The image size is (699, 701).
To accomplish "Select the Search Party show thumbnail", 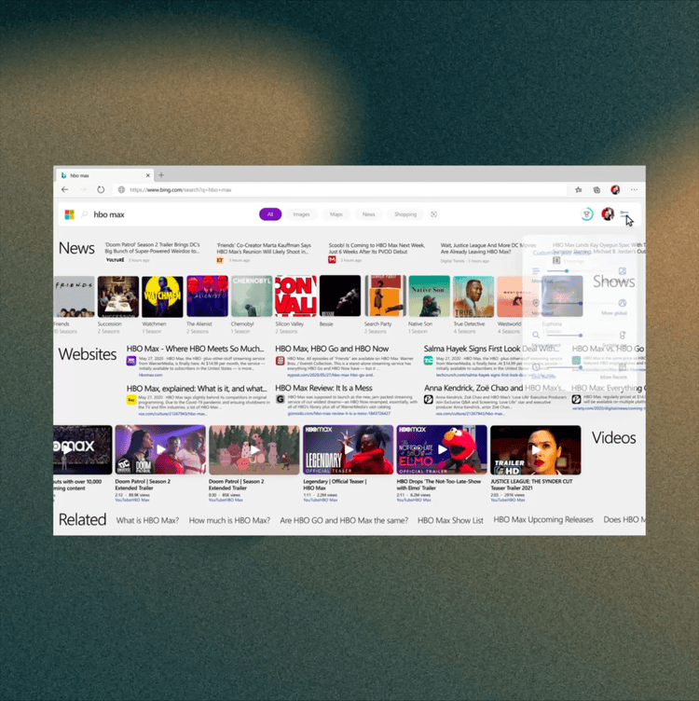I will [x=384, y=296].
